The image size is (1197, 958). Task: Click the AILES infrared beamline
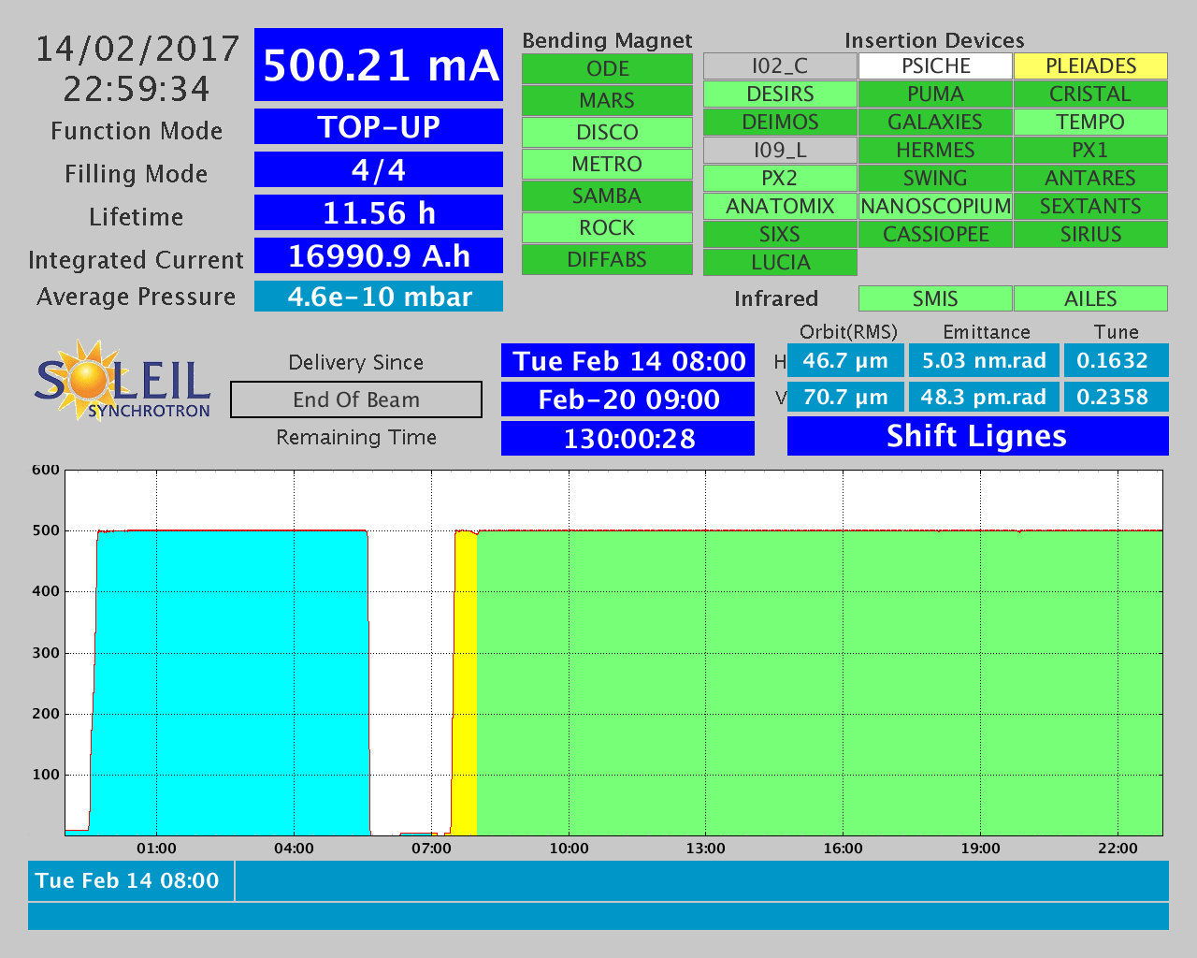[x=1090, y=298]
